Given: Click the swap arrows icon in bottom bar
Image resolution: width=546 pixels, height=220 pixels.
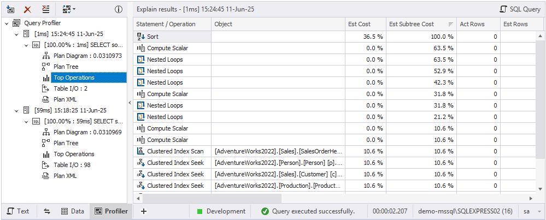Looking at the screenshot, I should (46, 211).
